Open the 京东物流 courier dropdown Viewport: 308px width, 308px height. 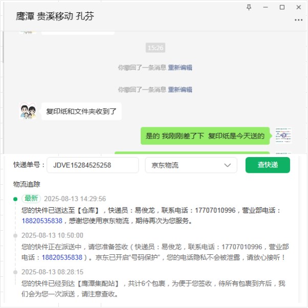click(191, 165)
